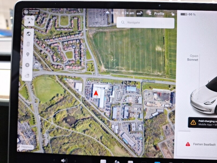Toggle satellite view with the globe icon
Screen dimensions: 217x163
(28, 34)
